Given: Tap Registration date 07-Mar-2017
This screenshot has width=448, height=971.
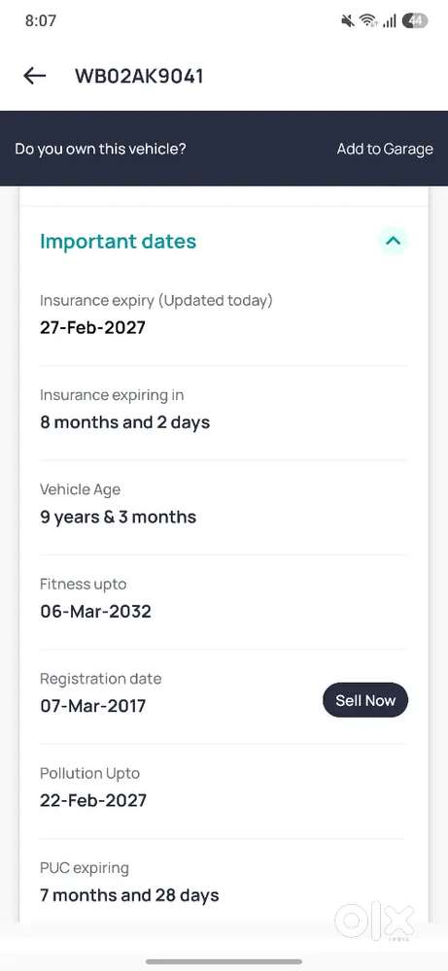Looking at the screenshot, I should (93, 706).
